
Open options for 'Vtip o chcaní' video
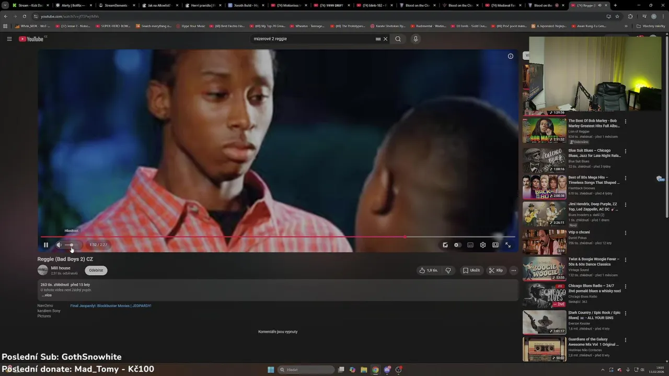626,233
